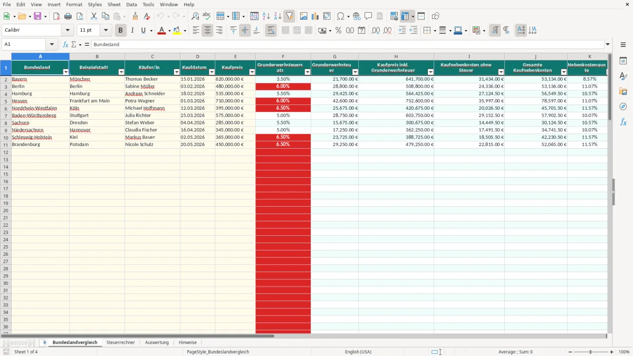
Task: Switch to Steuerrechner sheet tab
Action: (120, 342)
